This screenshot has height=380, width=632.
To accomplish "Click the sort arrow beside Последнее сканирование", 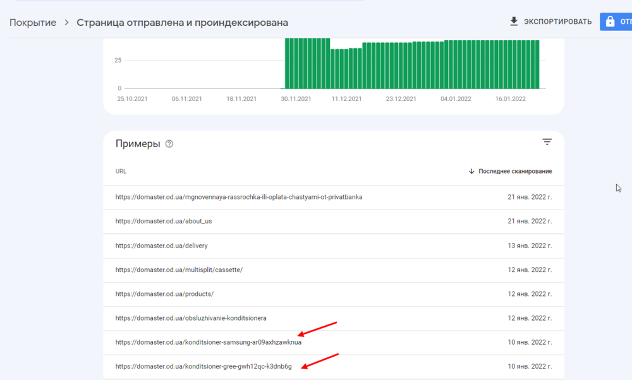I will click(471, 171).
